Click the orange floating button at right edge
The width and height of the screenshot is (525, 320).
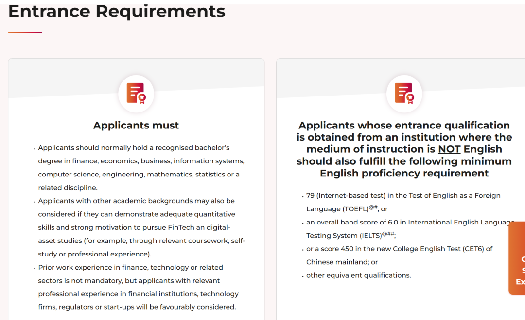pyautogui.click(x=517, y=258)
